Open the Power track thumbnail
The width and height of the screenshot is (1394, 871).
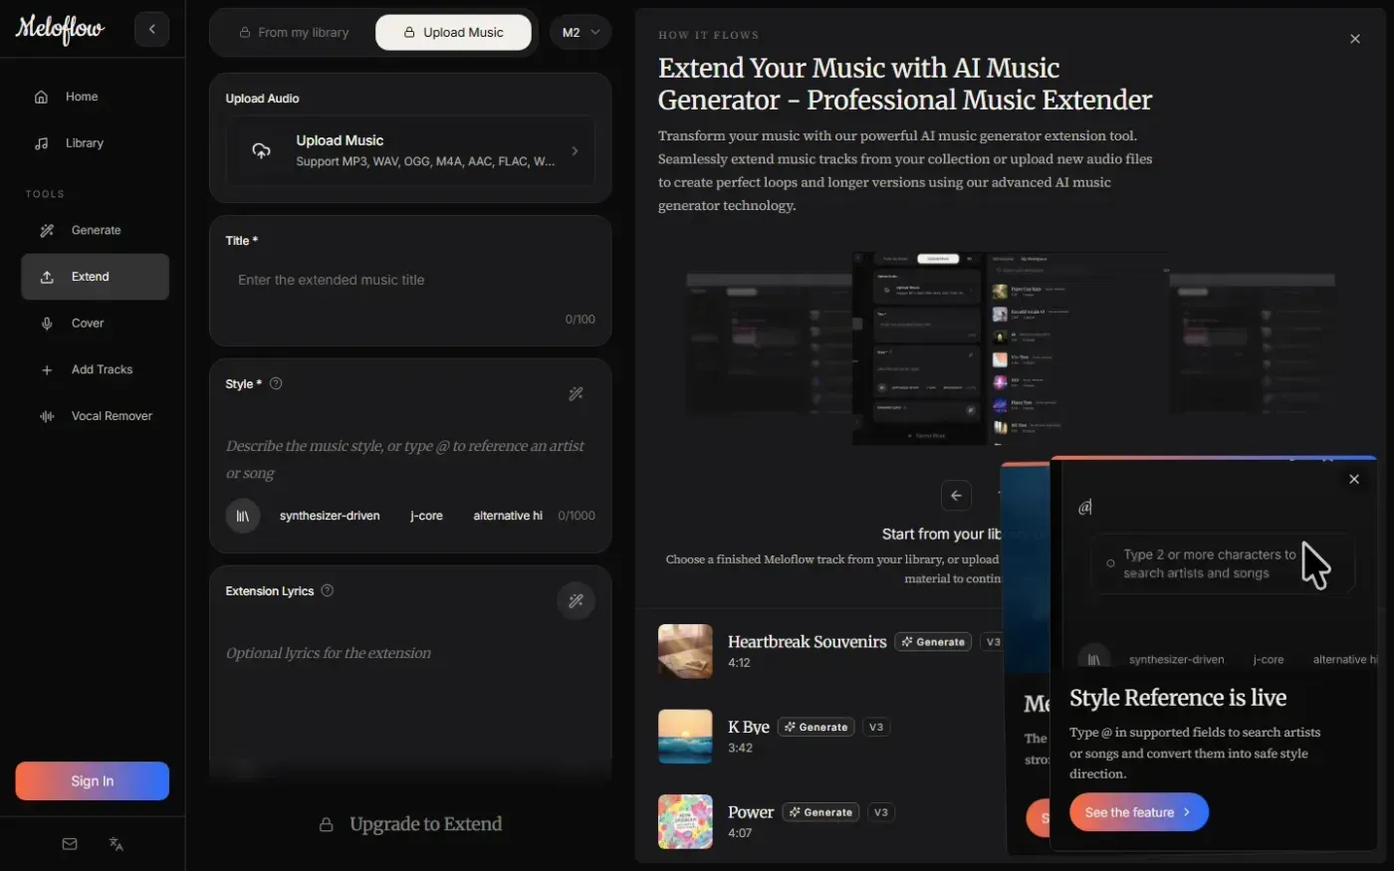click(x=685, y=821)
